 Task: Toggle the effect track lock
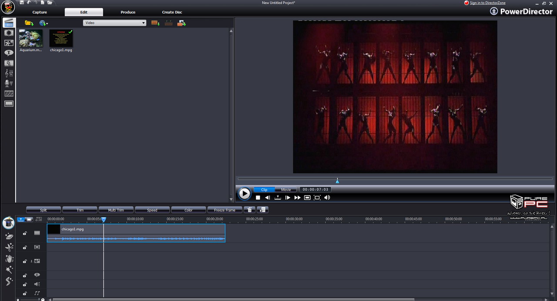(x=25, y=248)
